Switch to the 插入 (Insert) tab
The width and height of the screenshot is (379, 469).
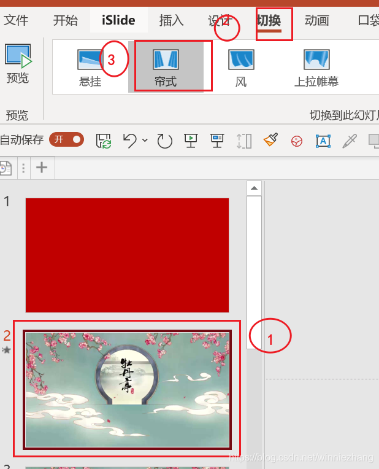[171, 20]
